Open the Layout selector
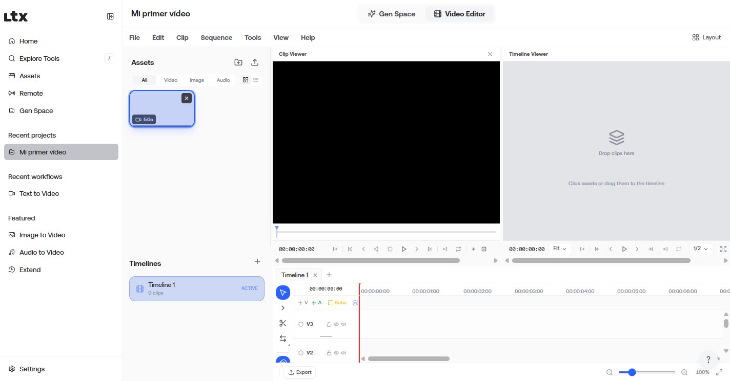 pos(706,37)
